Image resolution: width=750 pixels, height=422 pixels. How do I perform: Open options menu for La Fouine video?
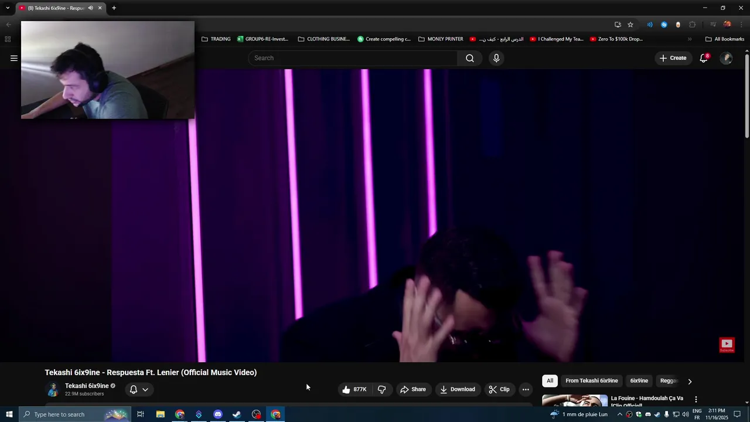[696, 399]
